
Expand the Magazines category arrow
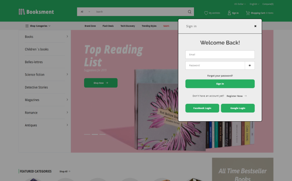[x=67, y=100]
